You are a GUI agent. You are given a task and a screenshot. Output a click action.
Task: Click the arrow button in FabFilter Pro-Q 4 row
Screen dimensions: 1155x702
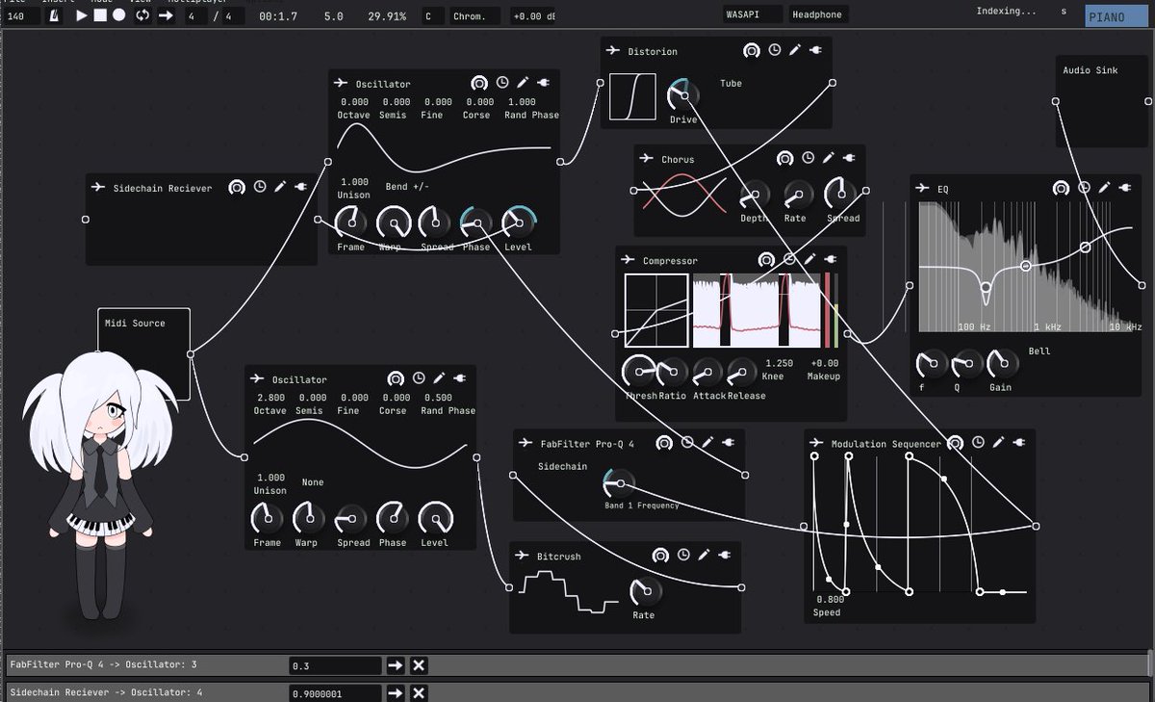[397, 665]
